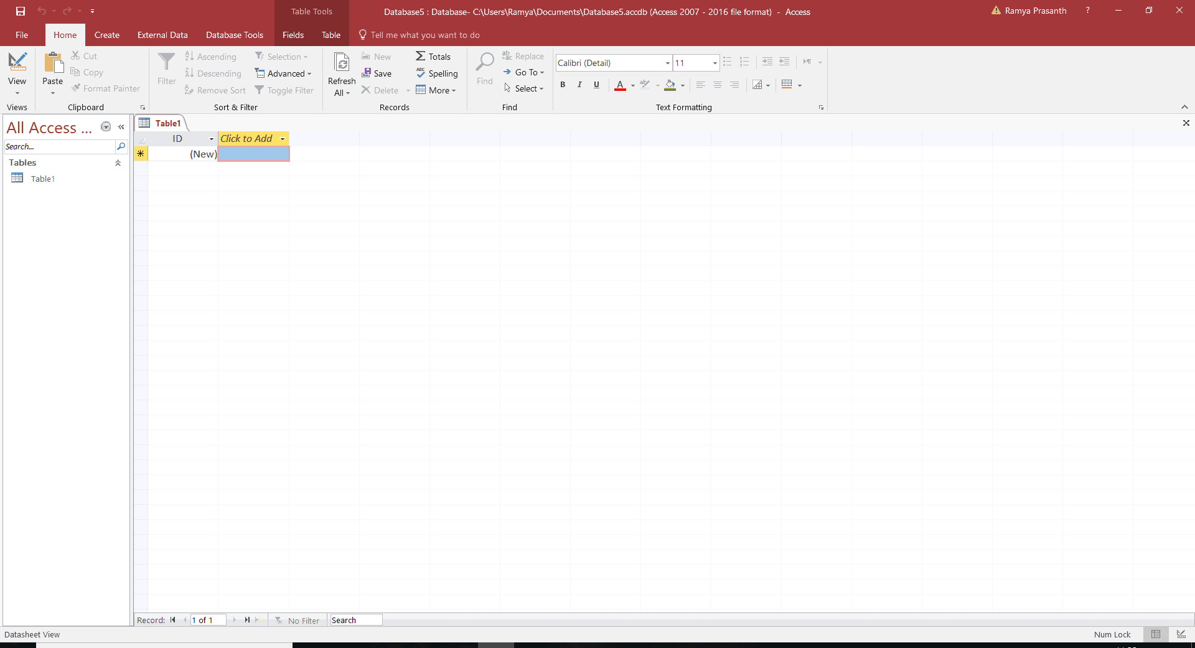Click the Find magnifier icon
This screenshot has width=1195, height=648.
pos(484,62)
